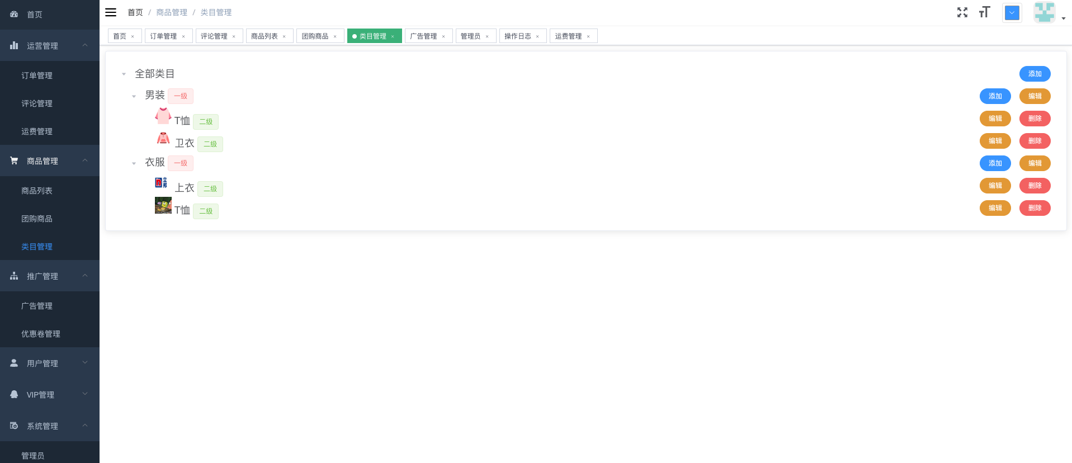Open 订单管理 in the sidebar
The width and height of the screenshot is (1072, 463).
pos(50,75)
